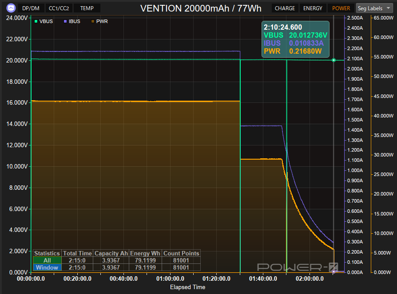Screen dimensions: 397x294
Task: Click the 20.000V voltage axis label
Action: point(17,60)
